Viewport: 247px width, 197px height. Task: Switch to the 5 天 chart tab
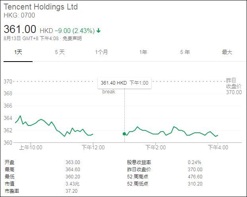pos(60,52)
